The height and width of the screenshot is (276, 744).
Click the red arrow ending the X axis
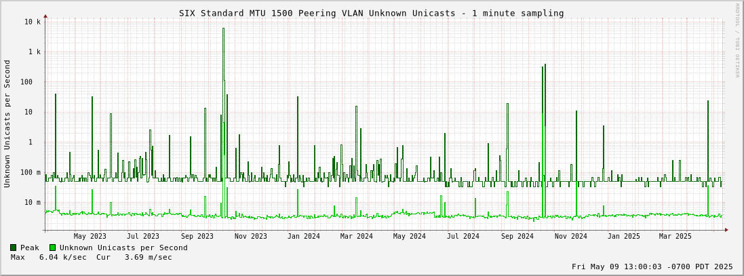[726, 230]
